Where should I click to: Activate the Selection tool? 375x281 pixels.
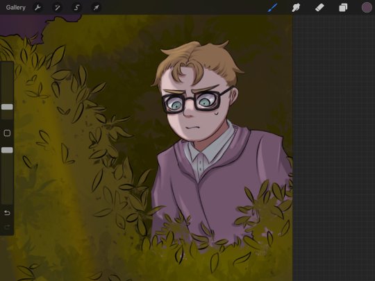(x=76, y=8)
